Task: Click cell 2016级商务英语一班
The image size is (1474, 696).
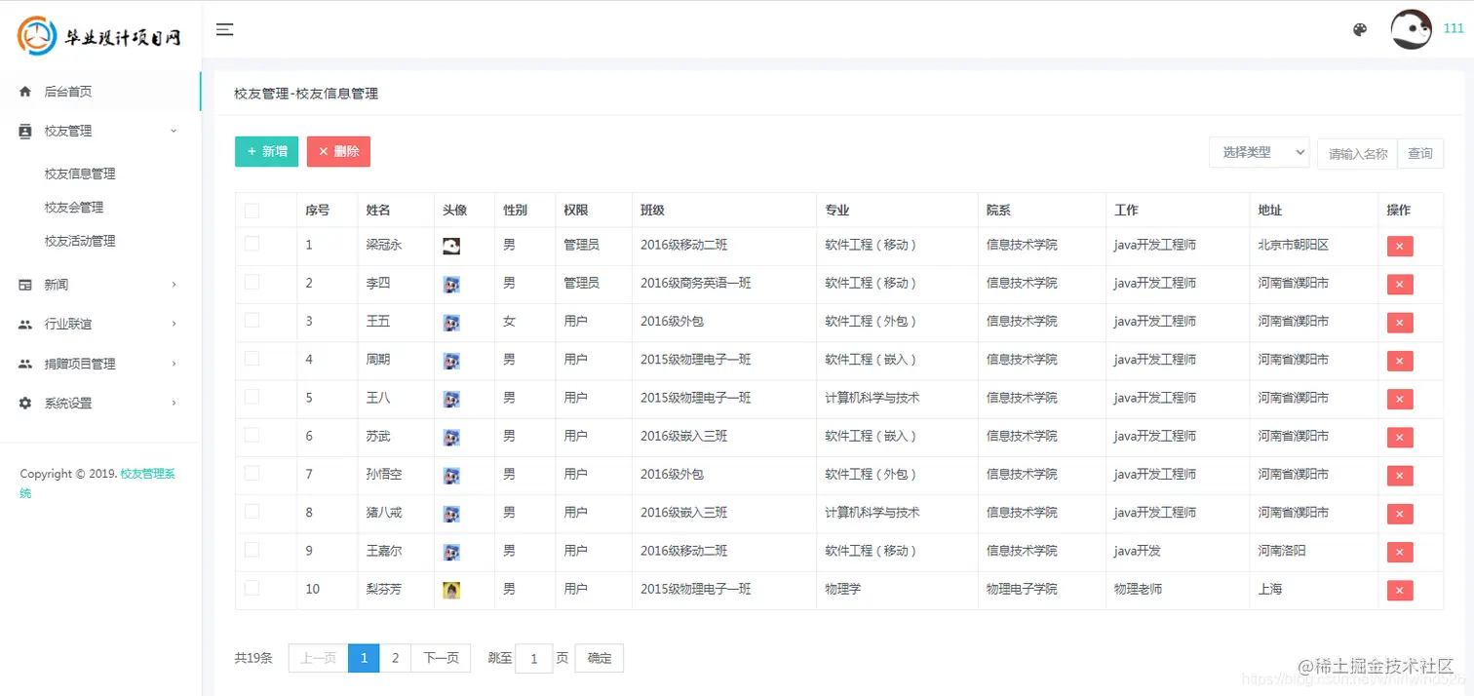Action: [695, 283]
